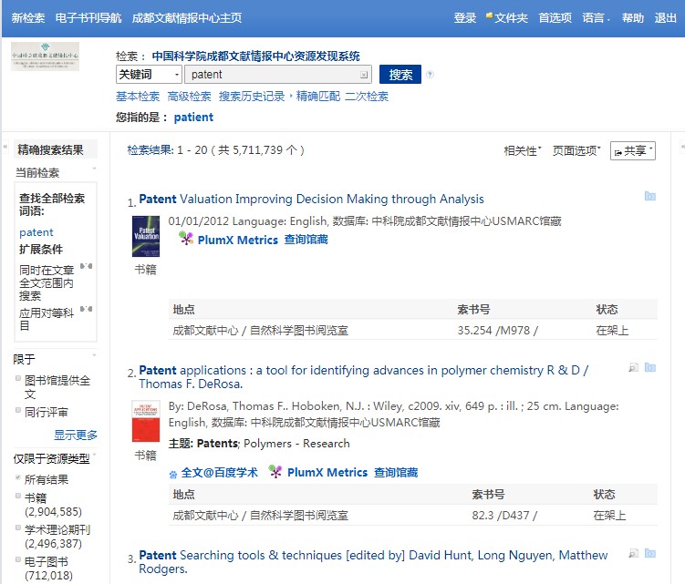
Task: Open 电子书刊导航 in top menu
Action: point(88,18)
